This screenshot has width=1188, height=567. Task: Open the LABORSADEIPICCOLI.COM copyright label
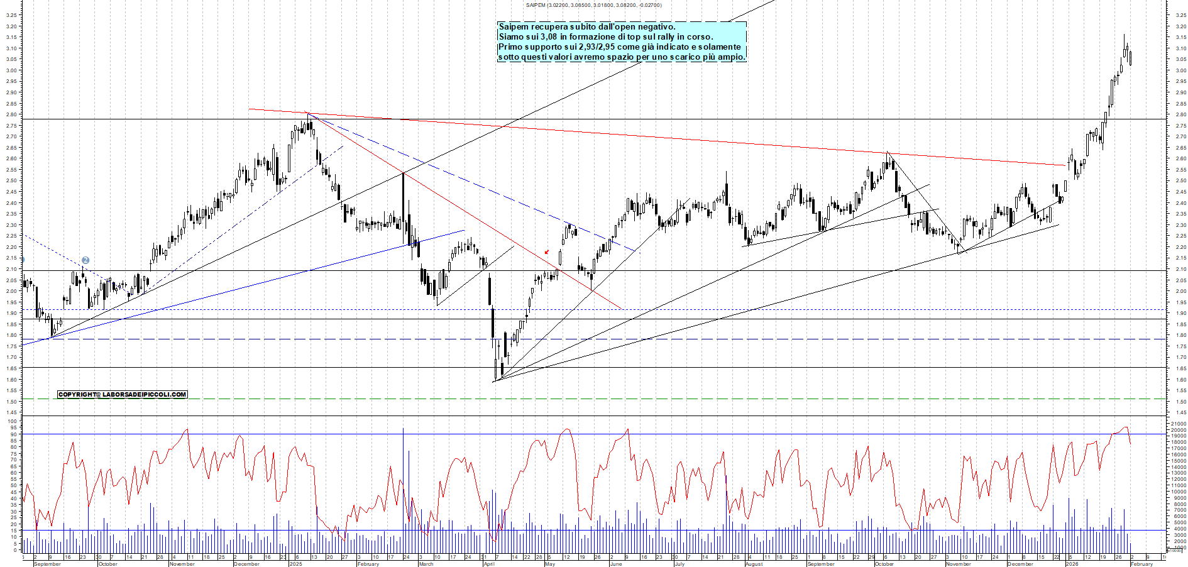pos(122,395)
